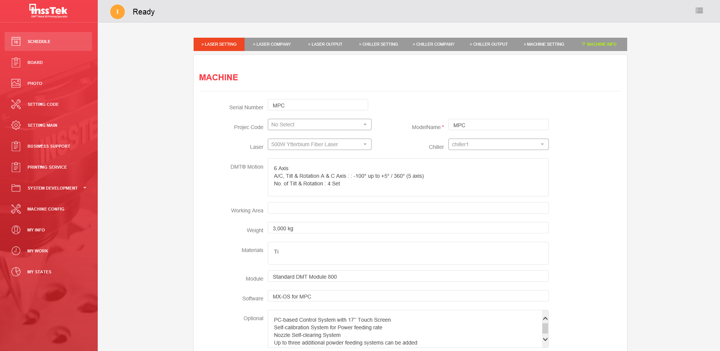
Task: Open the Chiller selection dropdown
Action: coord(498,144)
